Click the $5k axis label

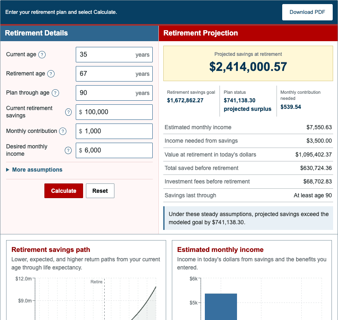193,303
